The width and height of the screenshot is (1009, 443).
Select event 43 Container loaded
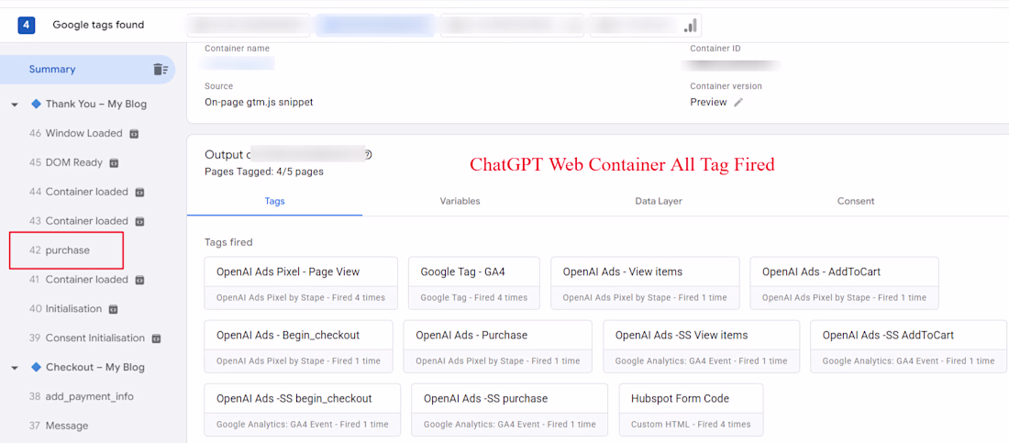[79, 221]
